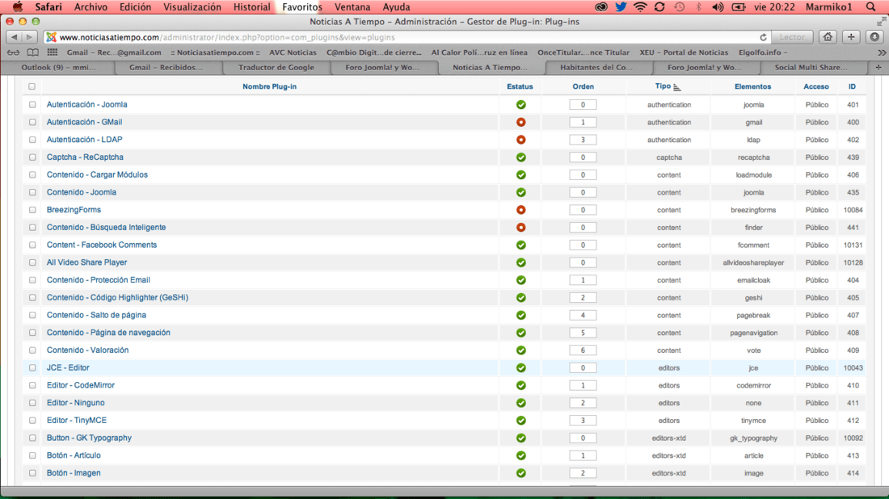The image size is (889, 499).
Task: Open the Contenido - Cargar Módulos plug-in link
Action: point(97,175)
